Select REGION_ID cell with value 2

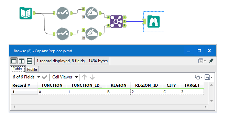[146, 92]
